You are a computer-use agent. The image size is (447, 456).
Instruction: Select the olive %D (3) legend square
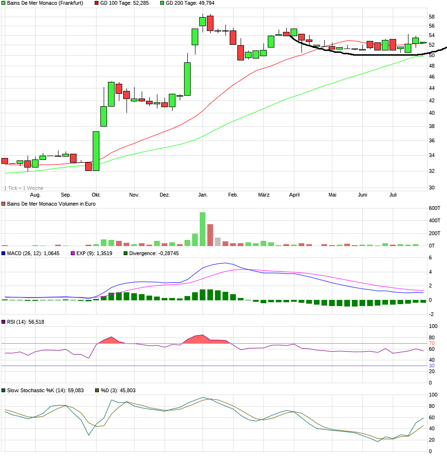point(97,390)
